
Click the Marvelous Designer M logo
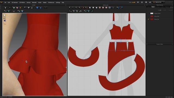(x=1, y=2)
